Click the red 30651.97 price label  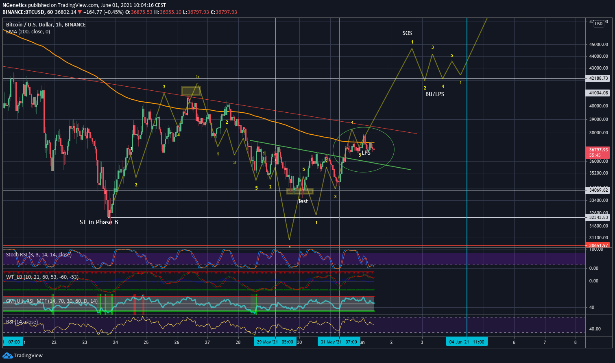point(599,245)
